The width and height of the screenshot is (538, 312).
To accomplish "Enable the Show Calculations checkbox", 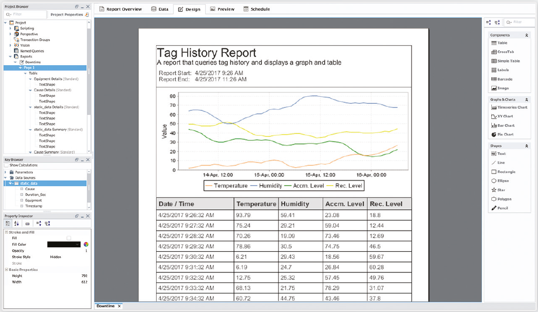I will (7, 165).
